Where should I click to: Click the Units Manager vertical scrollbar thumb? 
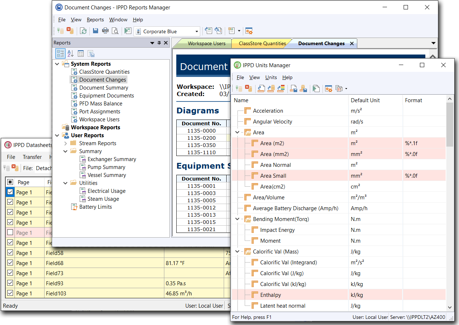point(450,125)
